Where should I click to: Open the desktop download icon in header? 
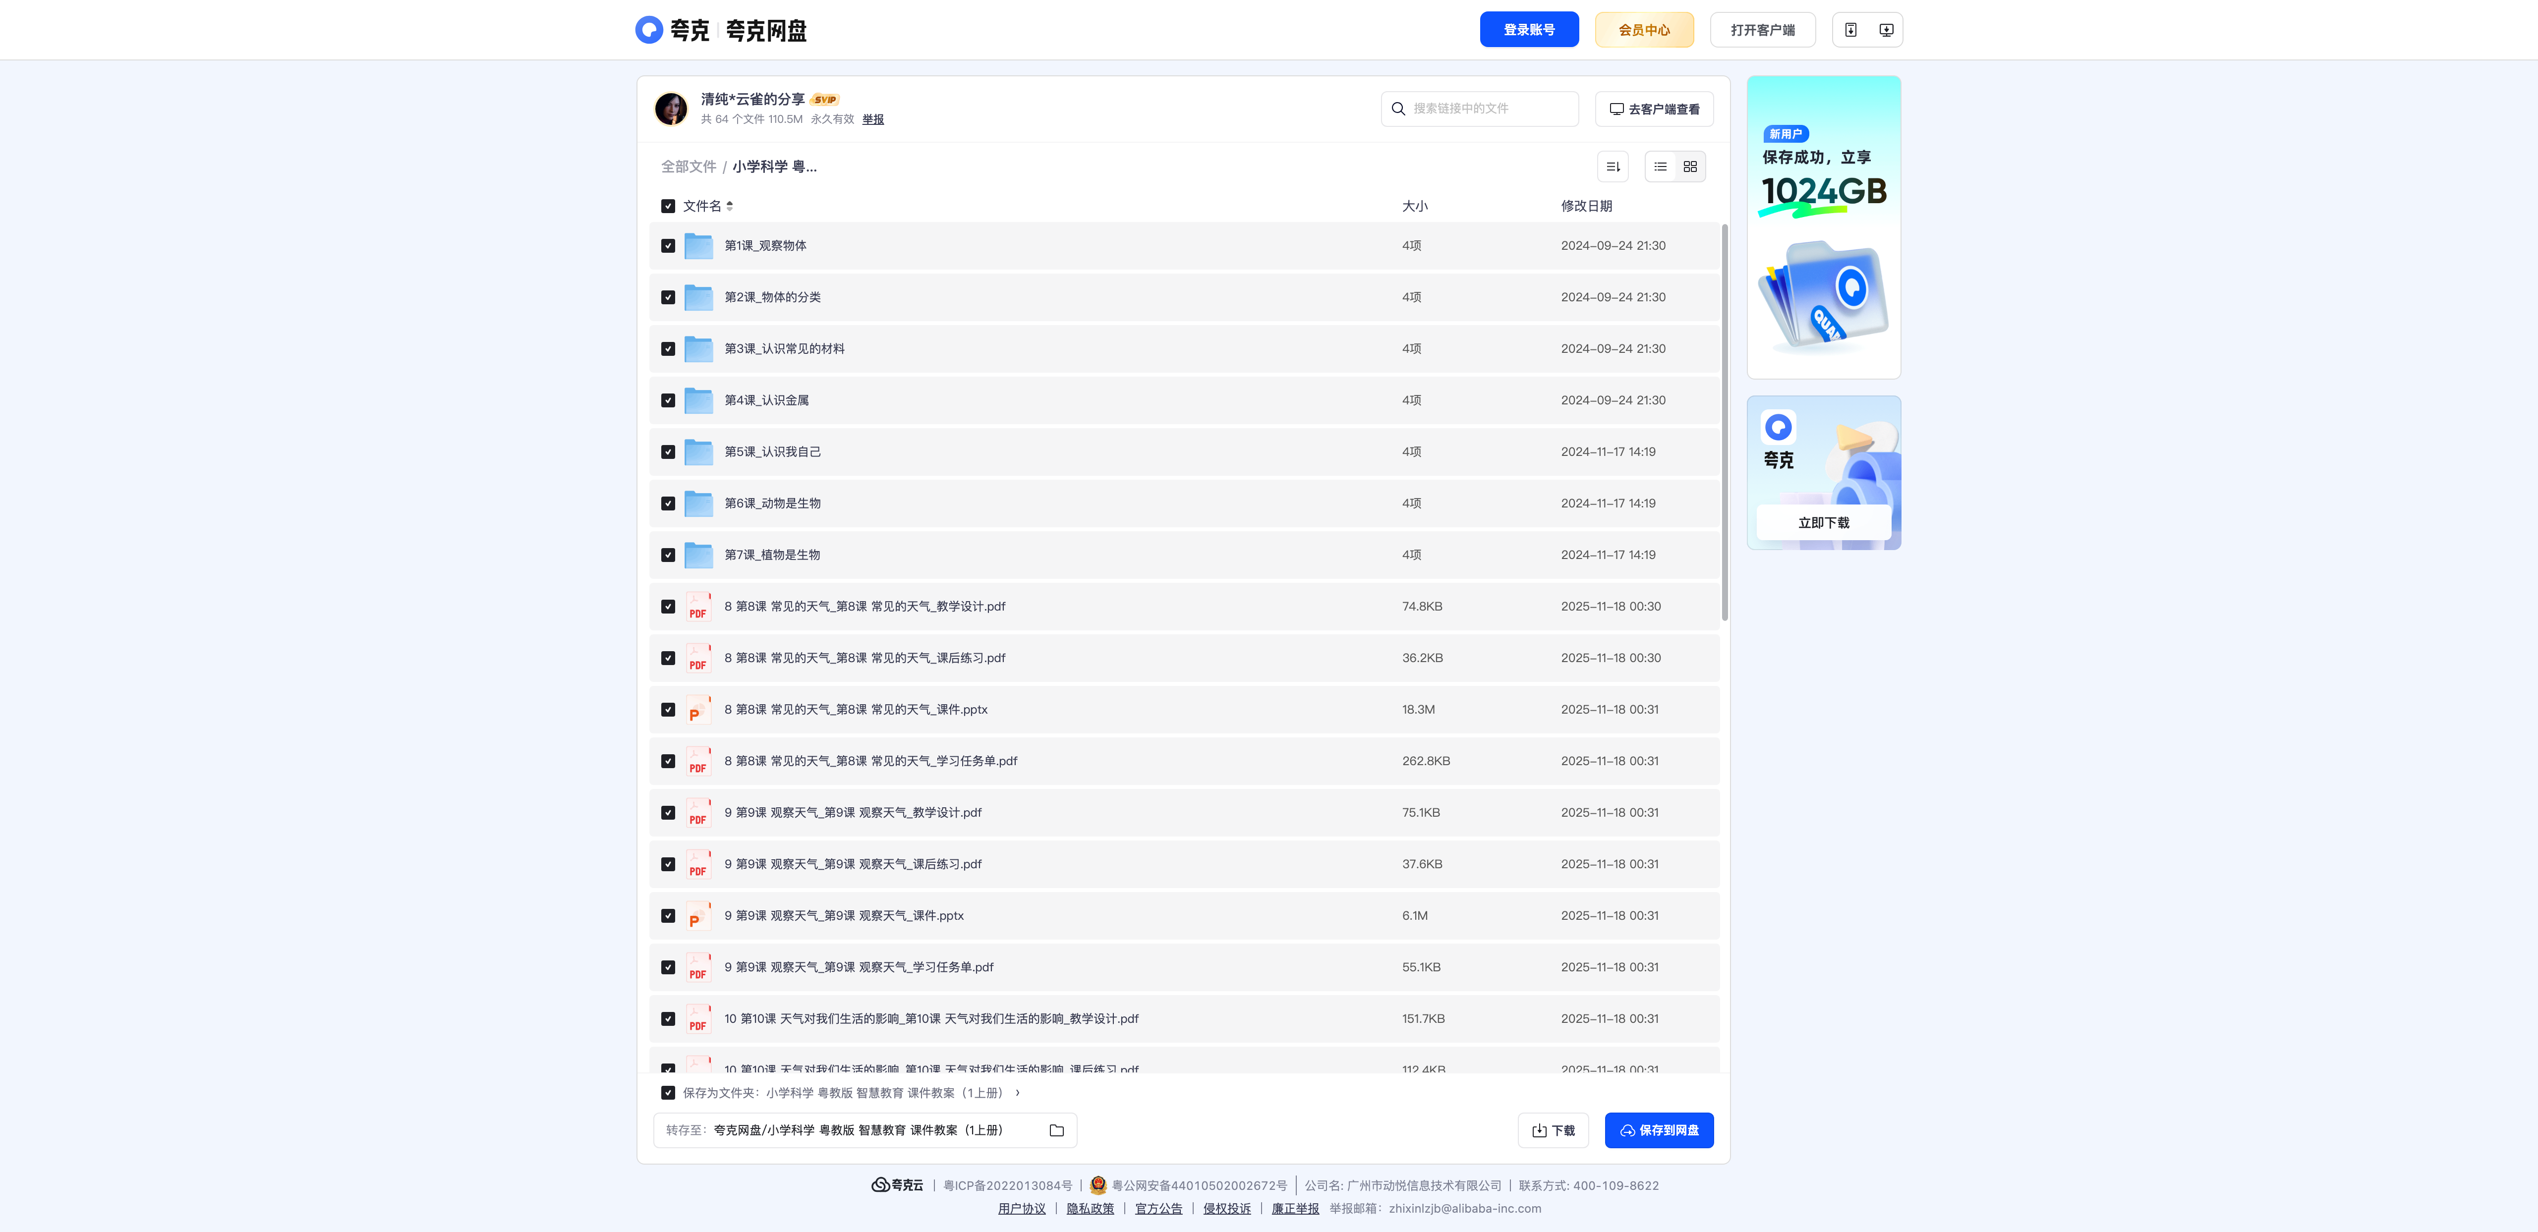(x=1886, y=30)
